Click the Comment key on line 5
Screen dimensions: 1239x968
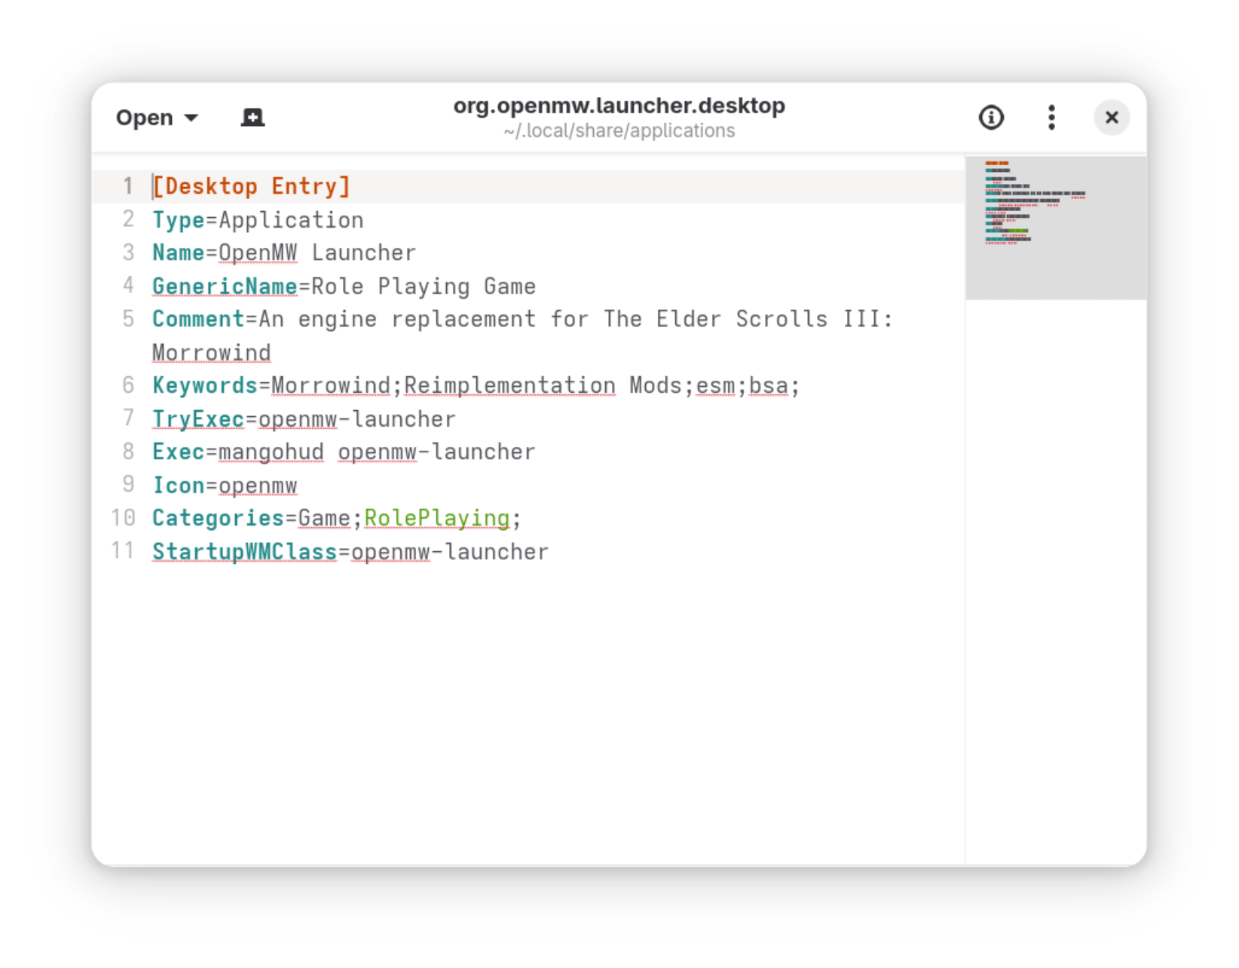[198, 320]
